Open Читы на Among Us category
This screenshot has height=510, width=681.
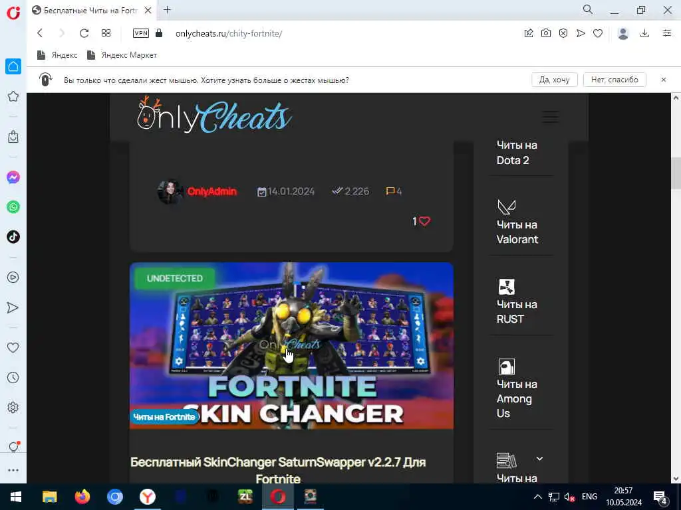(517, 398)
